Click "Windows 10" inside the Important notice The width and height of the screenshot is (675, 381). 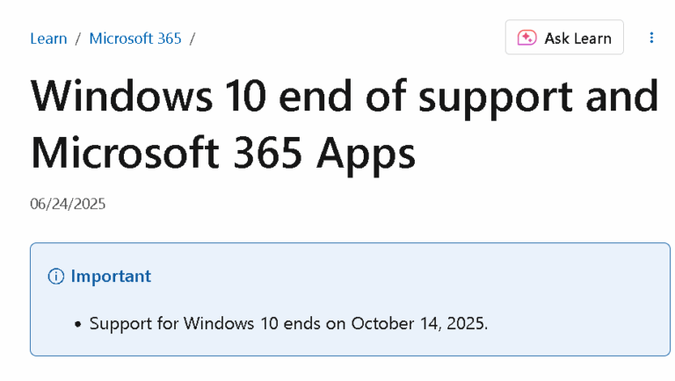tap(230, 323)
